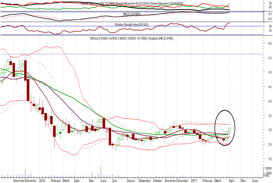273x183 pixels.
Task: Select the 2016 year label
Action: pyautogui.click(x=42, y=181)
